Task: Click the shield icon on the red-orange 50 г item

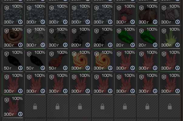Action: tap(52, 54)
